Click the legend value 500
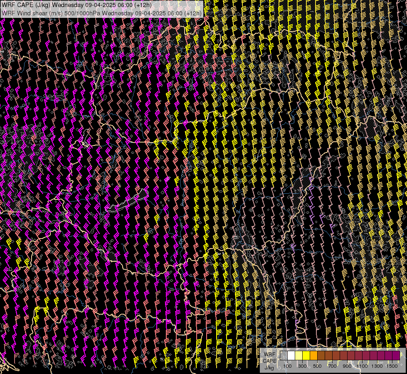 click(317, 366)
